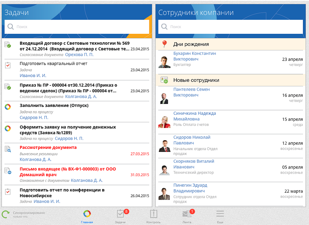Open Сидоров Николай Павлович photo

coord(164,146)
